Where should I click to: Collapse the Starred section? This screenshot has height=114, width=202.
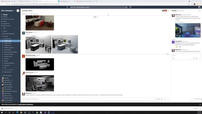click(x=2, y=31)
